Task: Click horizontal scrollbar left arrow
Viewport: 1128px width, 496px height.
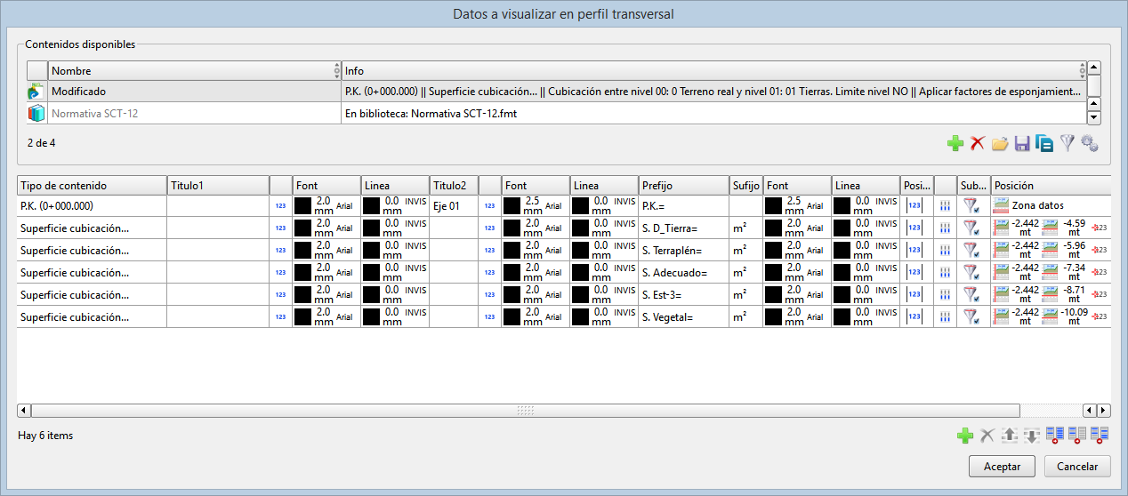Action: click(x=24, y=411)
